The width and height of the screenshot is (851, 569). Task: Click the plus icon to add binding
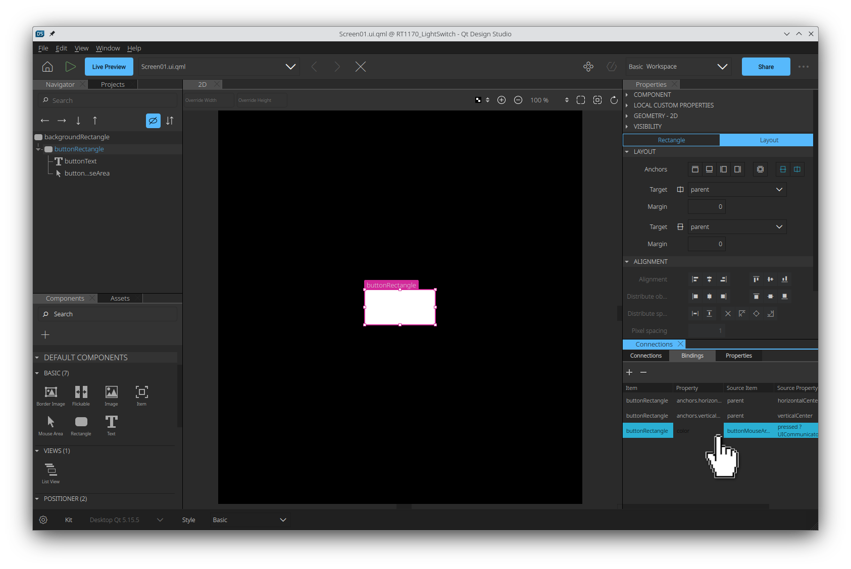coord(629,372)
